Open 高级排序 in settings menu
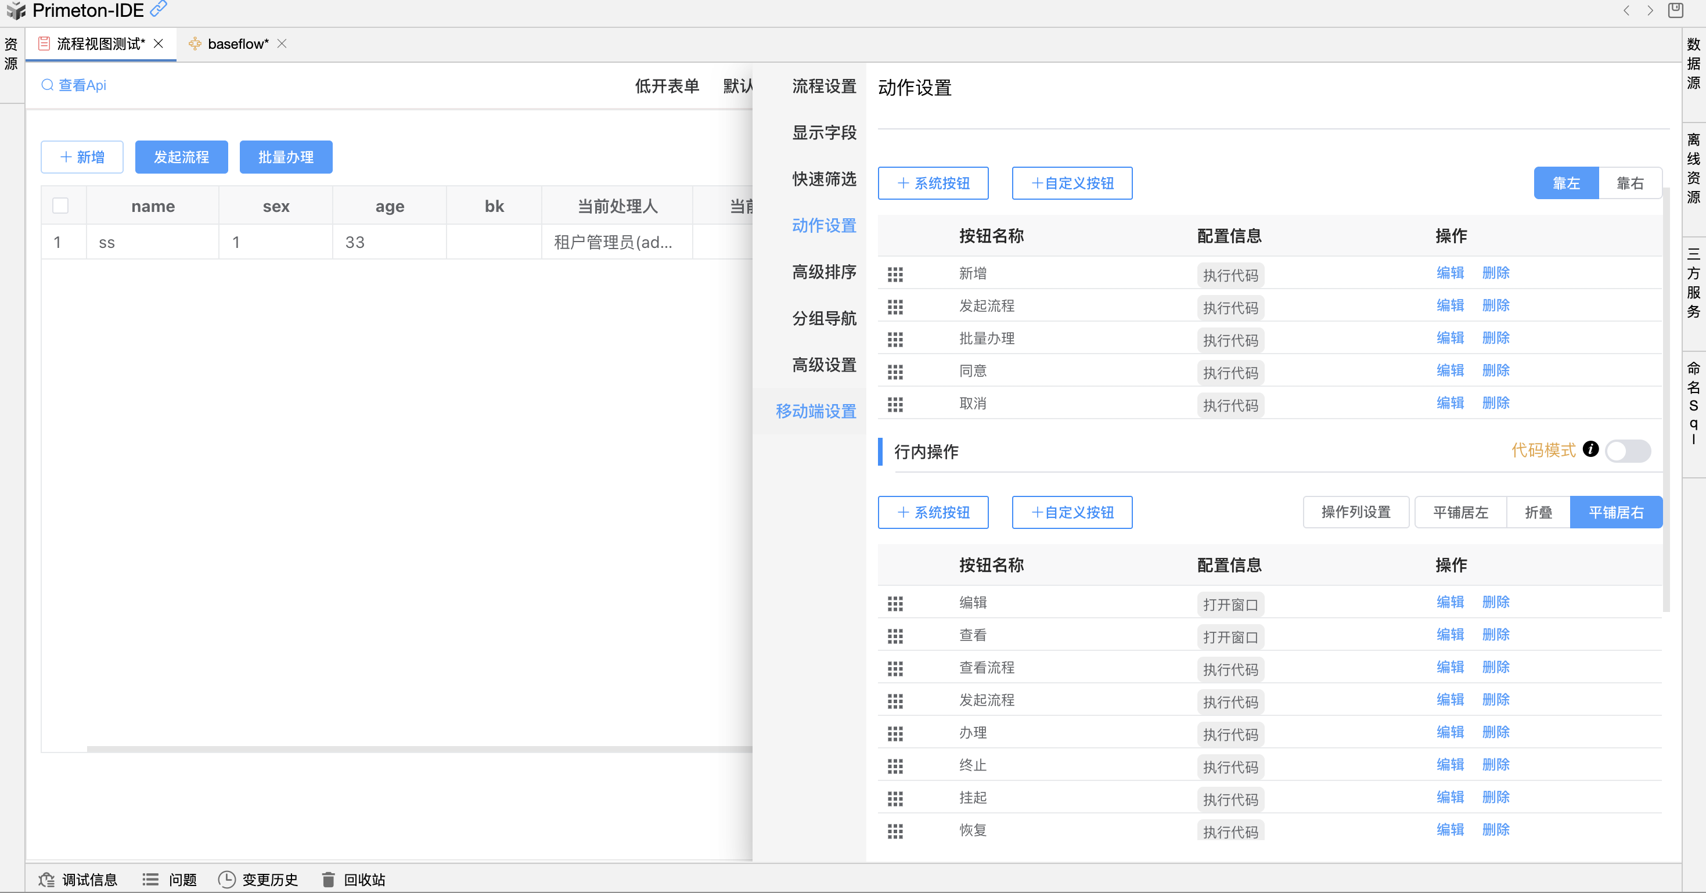Image resolution: width=1706 pixels, height=893 pixels. [x=824, y=272]
